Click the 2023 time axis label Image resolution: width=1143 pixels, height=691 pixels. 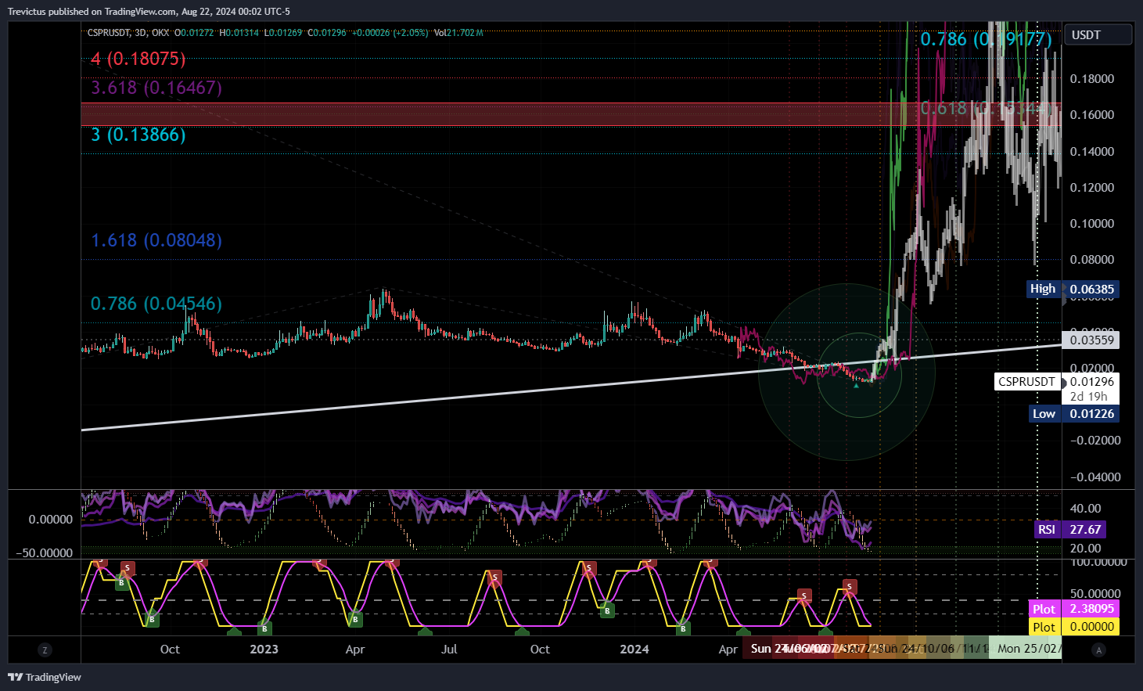click(264, 650)
